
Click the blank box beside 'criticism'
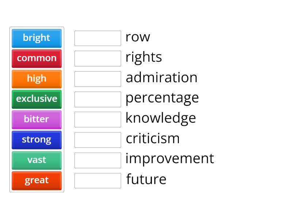pos(97,139)
